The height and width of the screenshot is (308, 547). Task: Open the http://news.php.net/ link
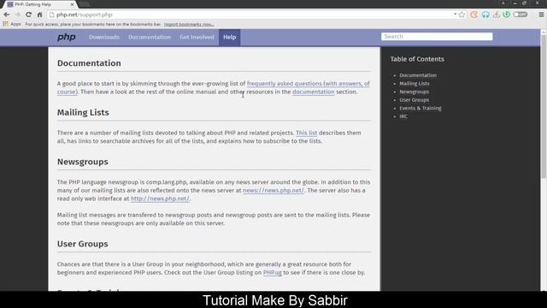click(160, 198)
